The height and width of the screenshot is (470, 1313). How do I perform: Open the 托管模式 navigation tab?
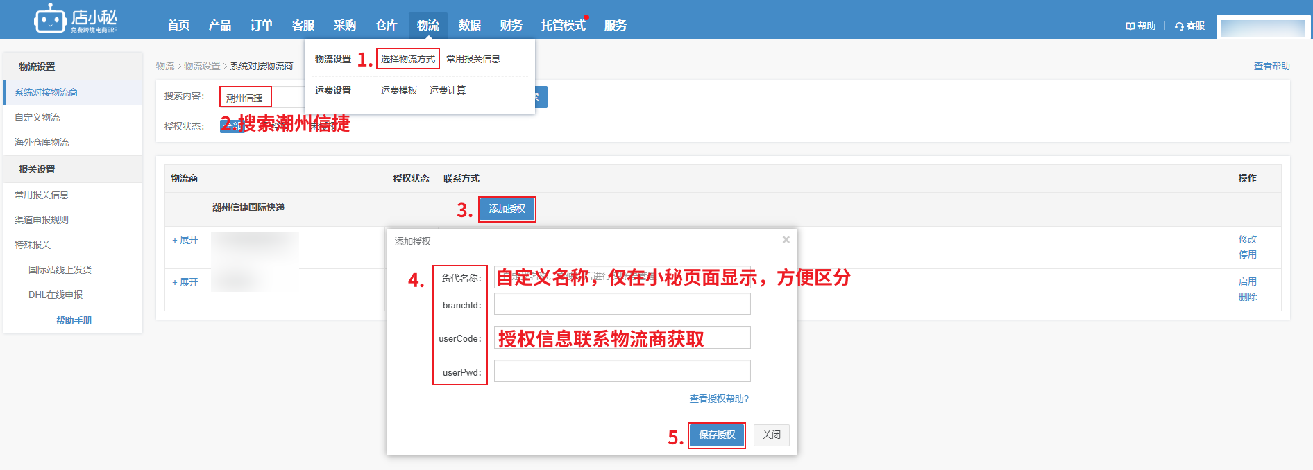pos(564,25)
